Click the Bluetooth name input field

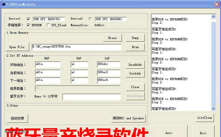click(92, 97)
